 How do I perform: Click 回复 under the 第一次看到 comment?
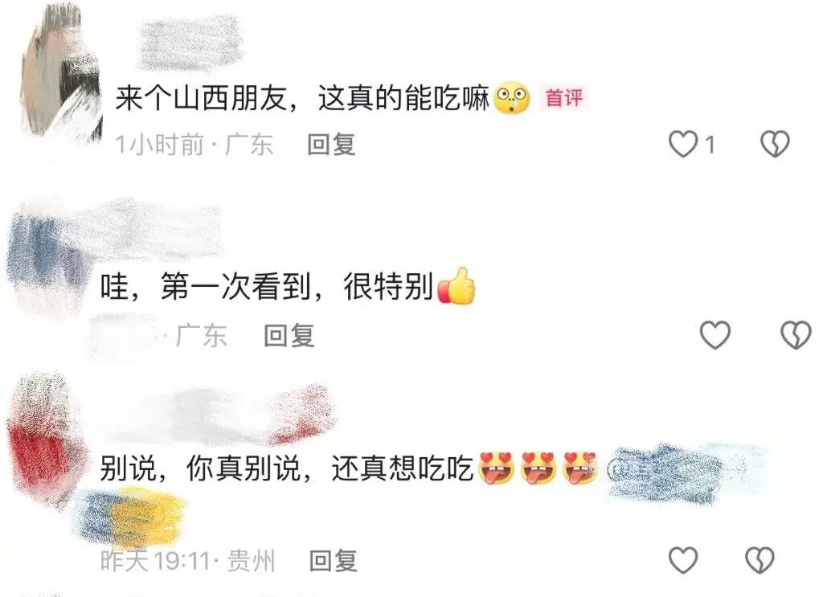pos(289,335)
